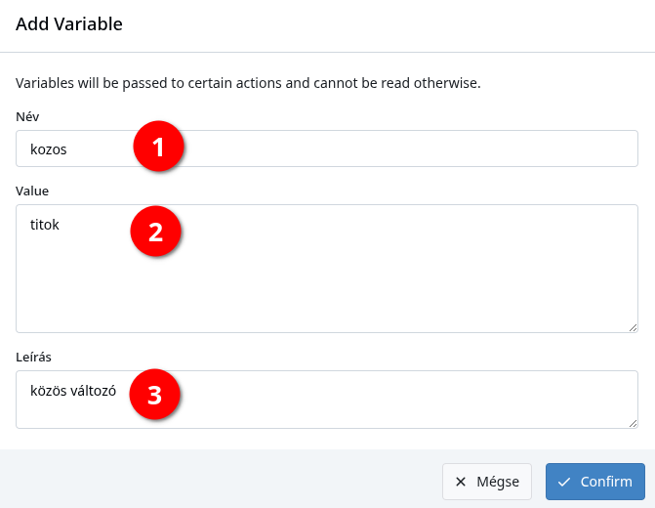Click the word 'kozos' in Név field
The height and width of the screenshot is (508, 655).
coord(49,149)
